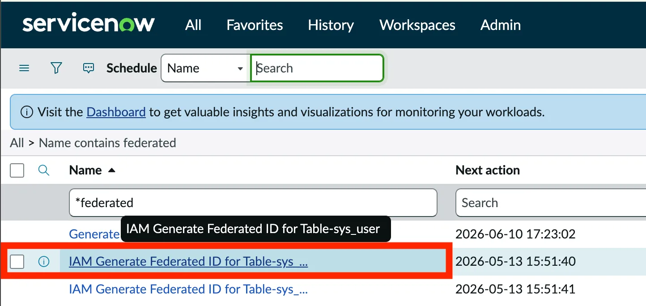Screen dimensions: 646x306
Task: Open the Generate record due 2026-06-10
Action: pyautogui.click(x=94, y=234)
